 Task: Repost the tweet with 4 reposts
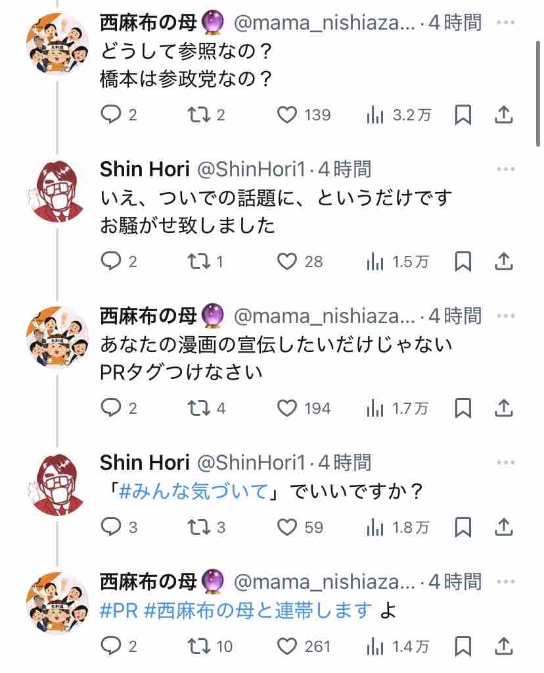click(x=199, y=408)
